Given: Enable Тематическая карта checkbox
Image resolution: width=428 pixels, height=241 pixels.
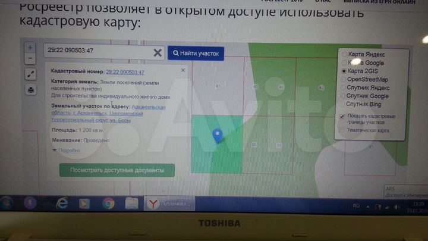Looking at the screenshot, I should coord(341,130).
